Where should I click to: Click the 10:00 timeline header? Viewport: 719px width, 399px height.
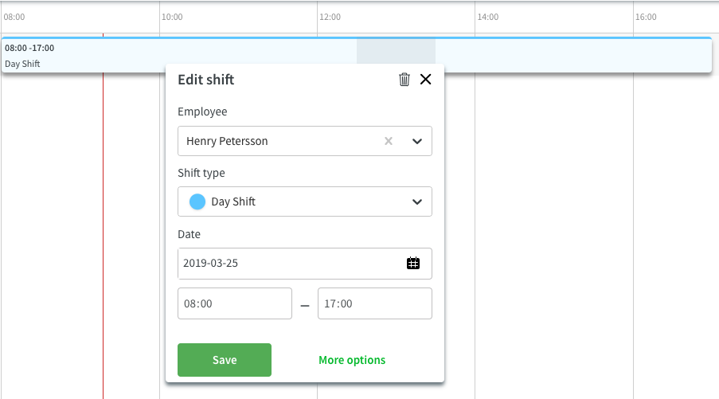pos(172,17)
